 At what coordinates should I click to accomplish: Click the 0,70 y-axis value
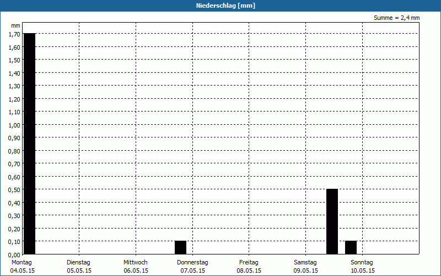tap(14, 164)
